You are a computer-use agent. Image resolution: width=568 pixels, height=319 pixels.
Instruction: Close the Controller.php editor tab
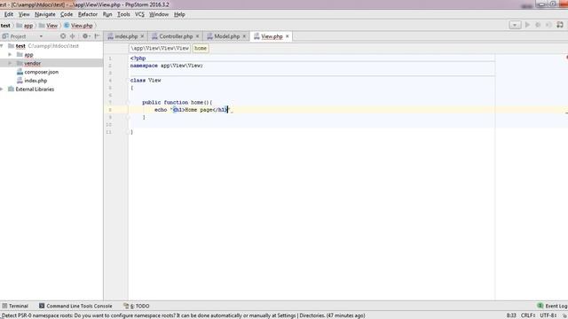(197, 36)
